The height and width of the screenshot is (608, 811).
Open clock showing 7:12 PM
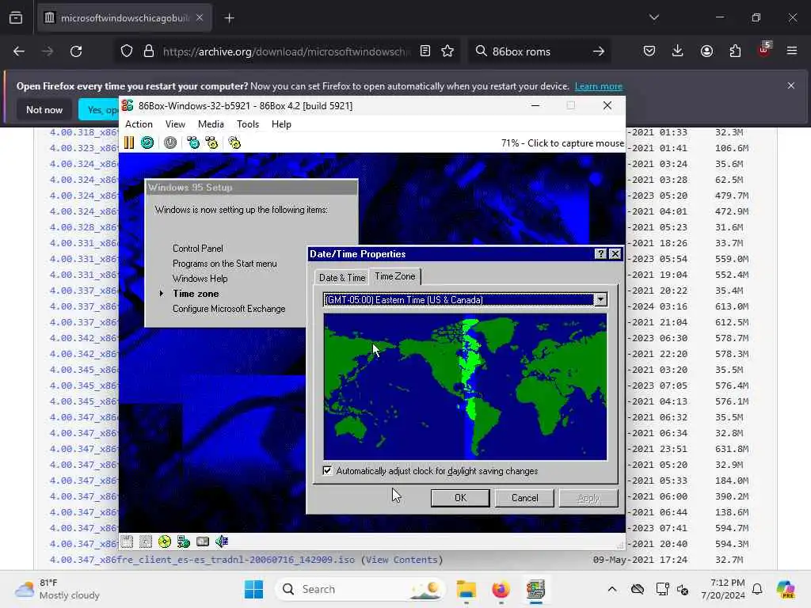723,589
